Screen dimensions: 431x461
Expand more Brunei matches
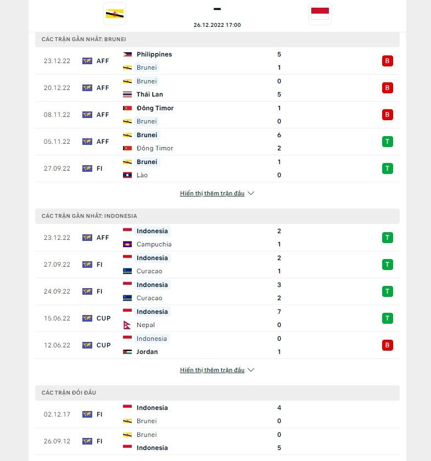[x=217, y=194]
